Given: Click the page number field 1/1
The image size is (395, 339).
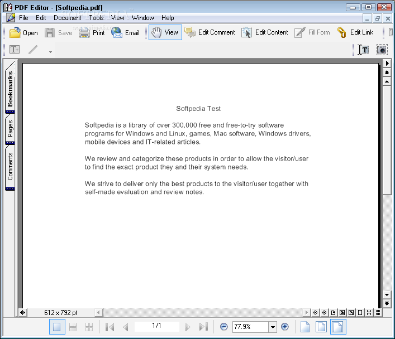Looking at the screenshot, I should click(x=156, y=326).
